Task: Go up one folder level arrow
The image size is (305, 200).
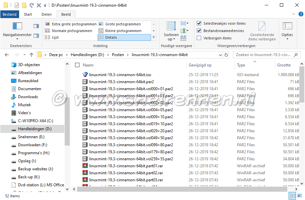Action: [x=32, y=55]
